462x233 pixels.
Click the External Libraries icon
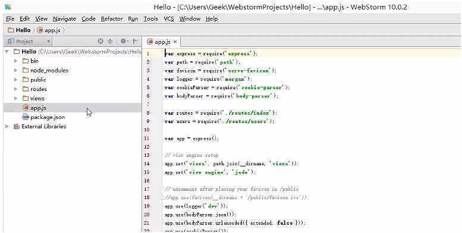click(x=17, y=127)
